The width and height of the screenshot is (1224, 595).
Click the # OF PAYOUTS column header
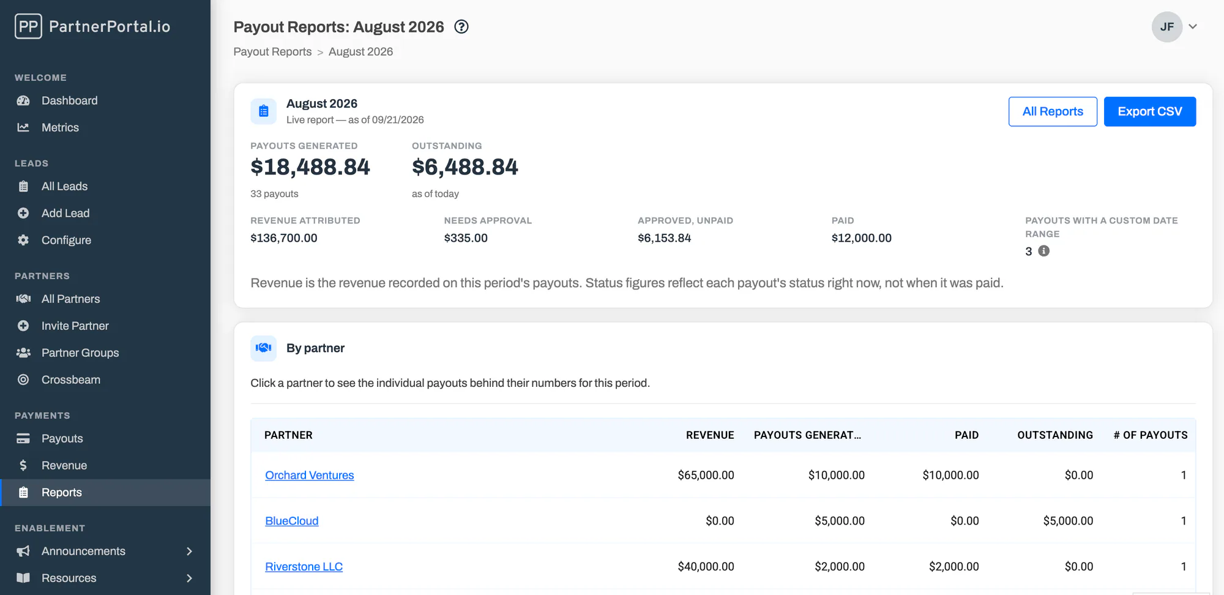click(1151, 435)
